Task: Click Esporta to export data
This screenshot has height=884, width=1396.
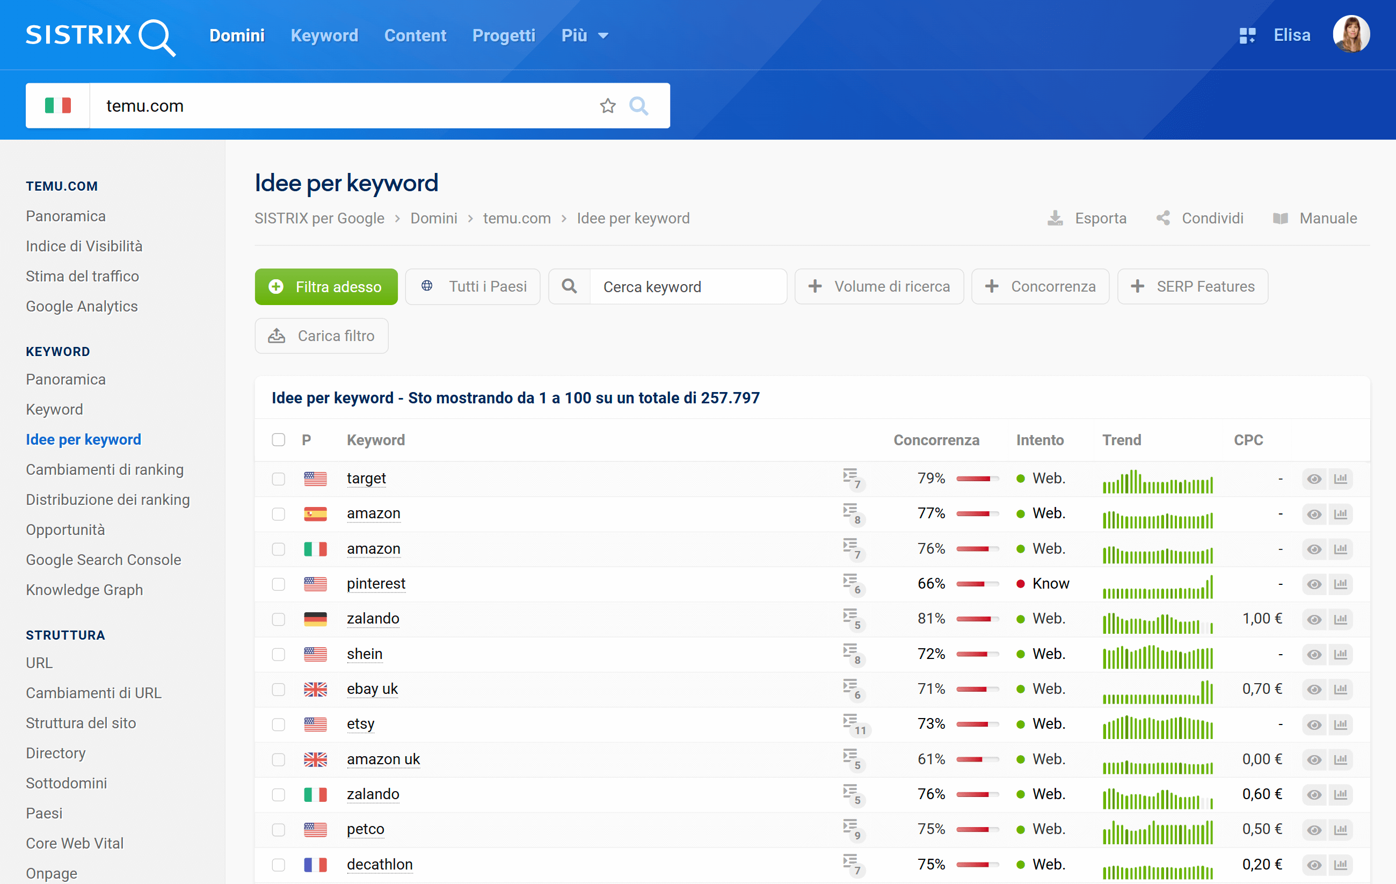Action: click(1088, 218)
